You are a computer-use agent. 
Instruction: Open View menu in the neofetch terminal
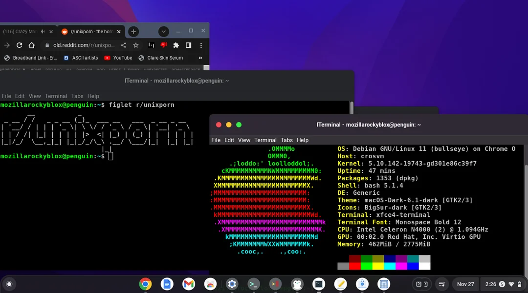[244, 140]
